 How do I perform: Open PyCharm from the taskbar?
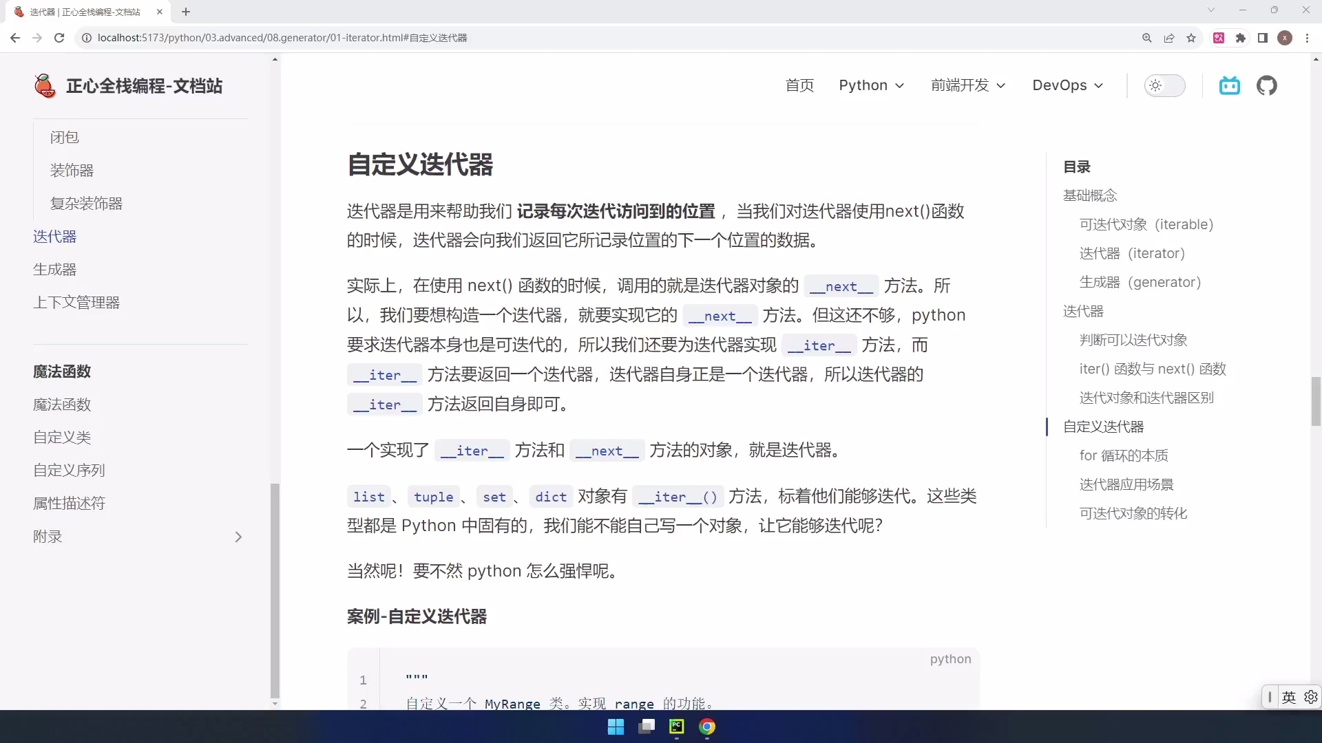[x=676, y=726]
